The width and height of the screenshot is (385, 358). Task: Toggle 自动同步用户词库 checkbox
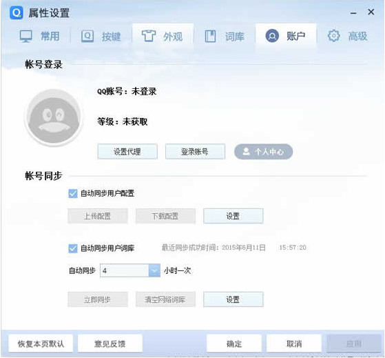pyautogui.click(x=73, y=248)
